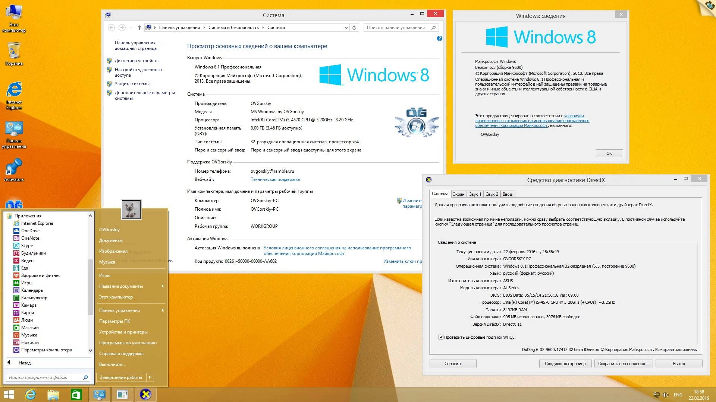Expand Панель управления submenu arrow in Start menu
Screen dimensions: 716x402
[x=163, y=310]
